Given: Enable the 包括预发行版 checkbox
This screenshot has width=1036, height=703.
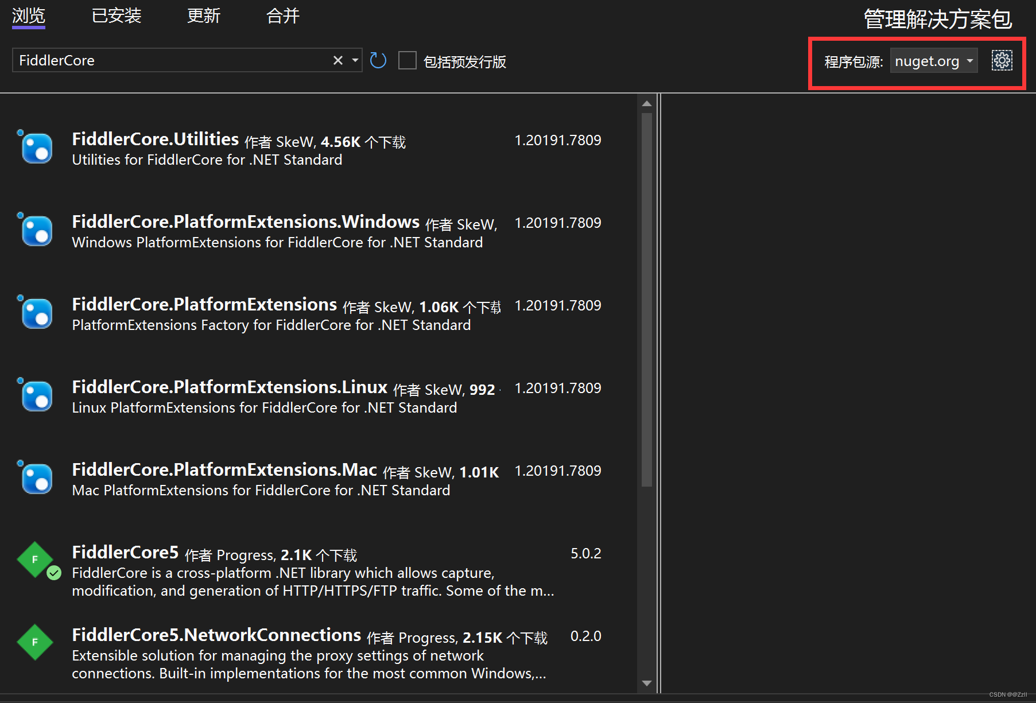Looking at the screenshot, I should click(x=408, y=60).
